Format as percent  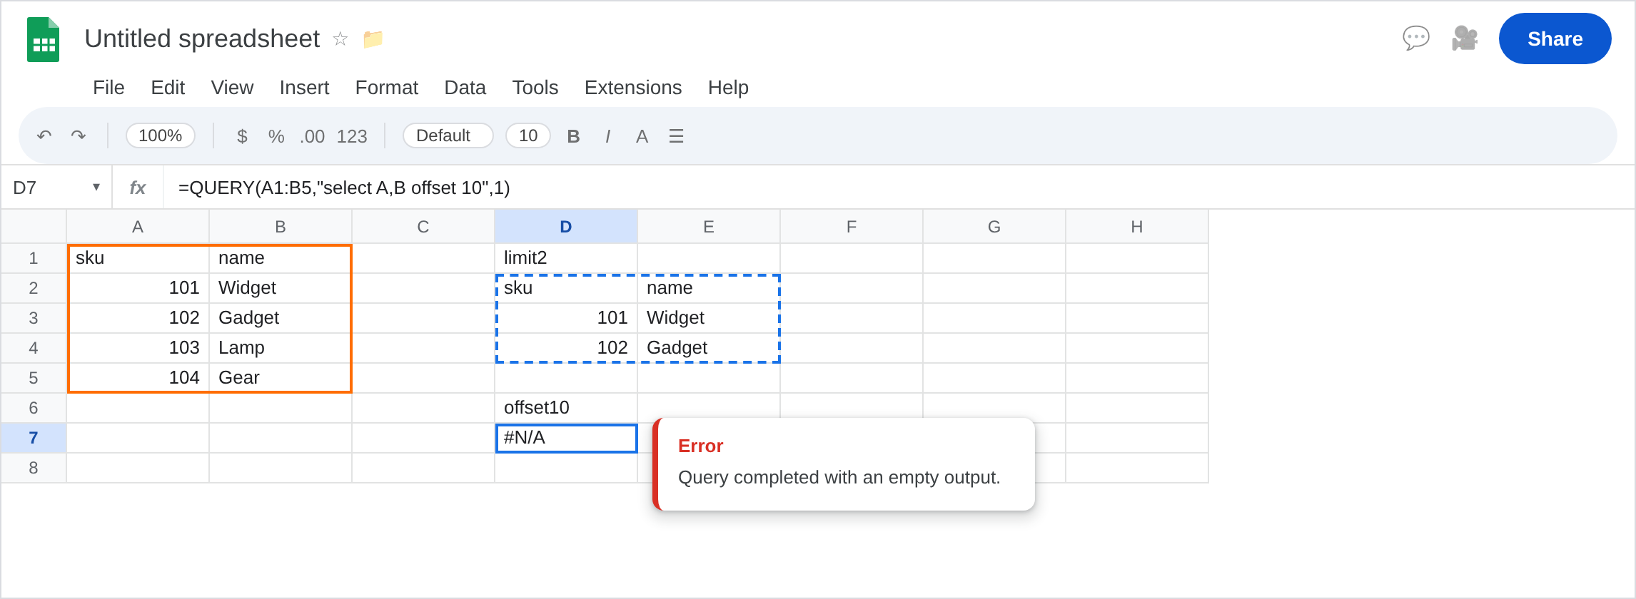click(x=276, y=136)
